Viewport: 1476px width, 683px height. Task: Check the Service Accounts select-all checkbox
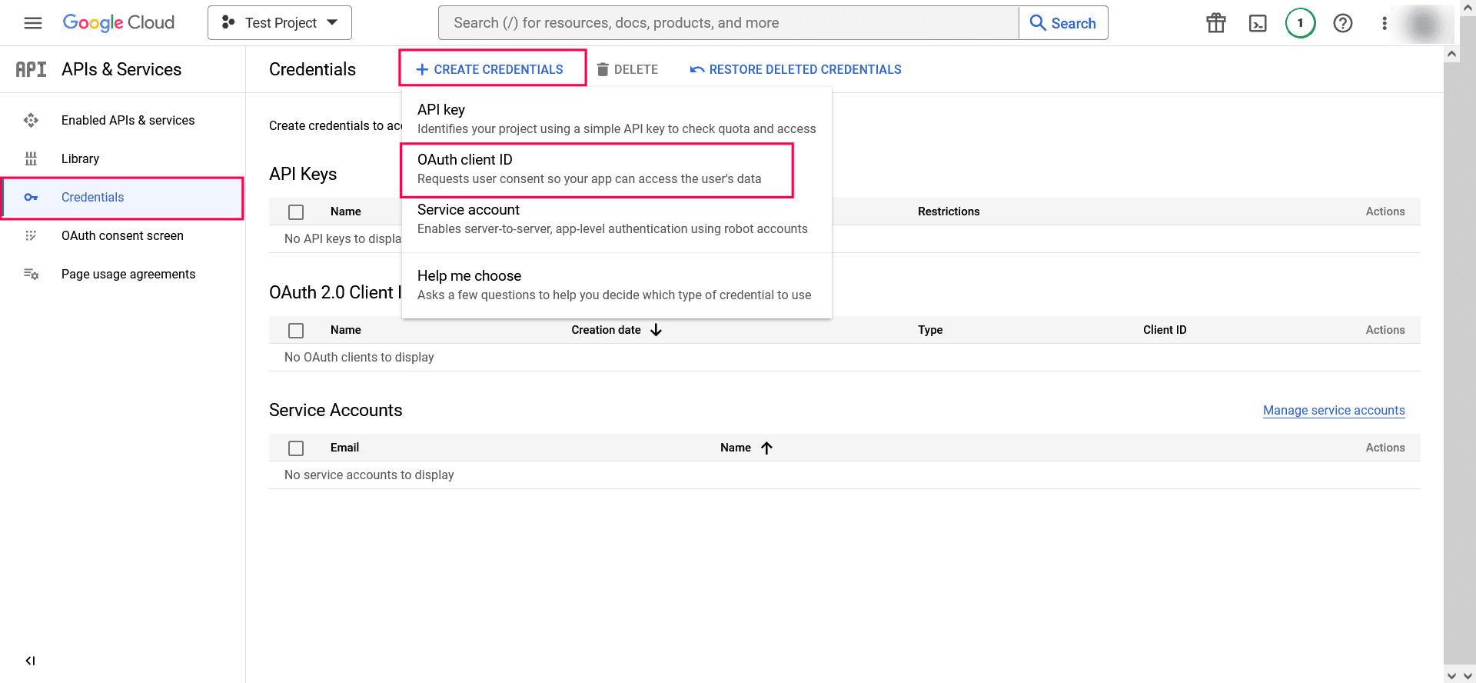[296, 448]
